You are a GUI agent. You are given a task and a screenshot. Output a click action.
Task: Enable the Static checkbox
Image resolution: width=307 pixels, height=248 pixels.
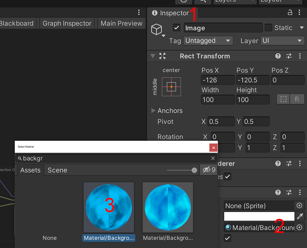pos(268,28)
